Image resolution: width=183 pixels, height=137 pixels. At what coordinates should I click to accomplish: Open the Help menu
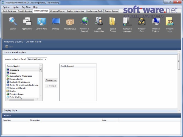pyautogui.click(x=35, y=7)
